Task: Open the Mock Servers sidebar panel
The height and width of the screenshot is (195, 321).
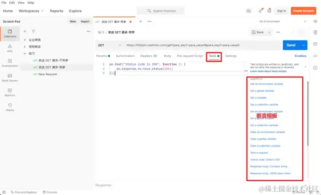Action: click(x=10, y=77)
